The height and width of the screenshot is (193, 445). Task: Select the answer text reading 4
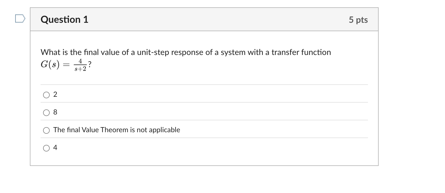(55, 148)
